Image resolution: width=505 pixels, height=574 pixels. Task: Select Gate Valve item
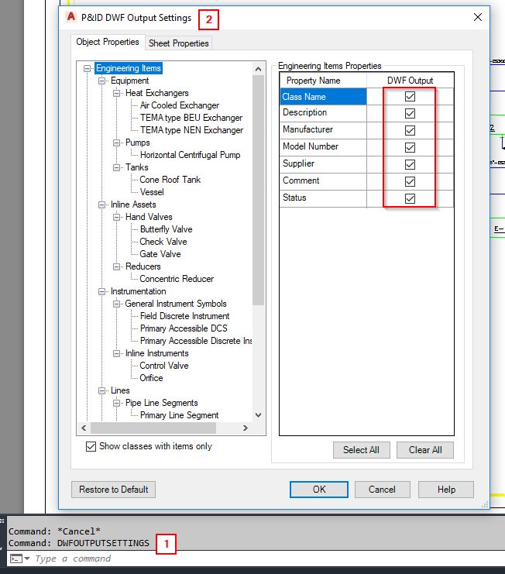[x=160, y=254]
